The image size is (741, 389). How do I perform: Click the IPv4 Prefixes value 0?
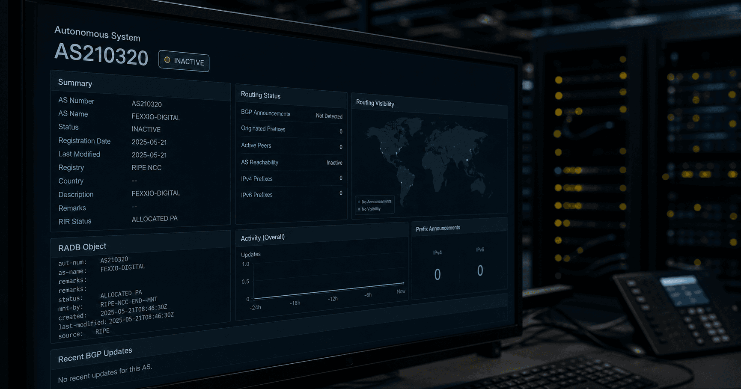coord(341,178)
